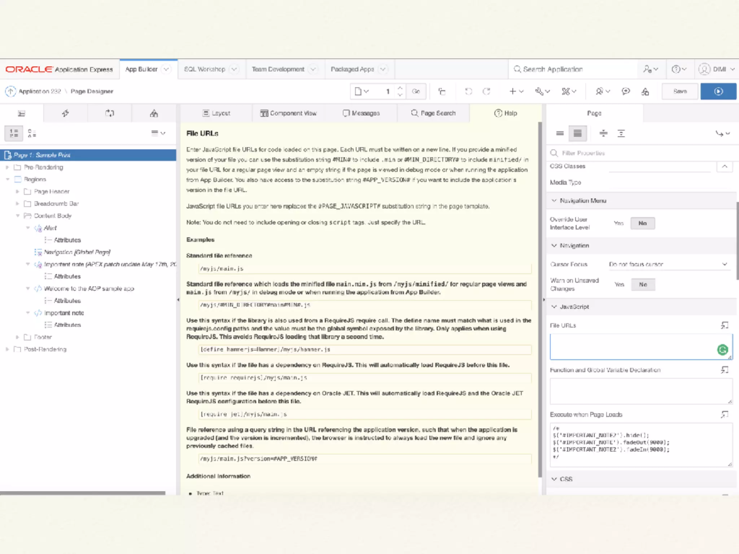Screen dimensions: 739x554
Task: Open Application 232 breadcrumb link
Action: coord(40,91)
